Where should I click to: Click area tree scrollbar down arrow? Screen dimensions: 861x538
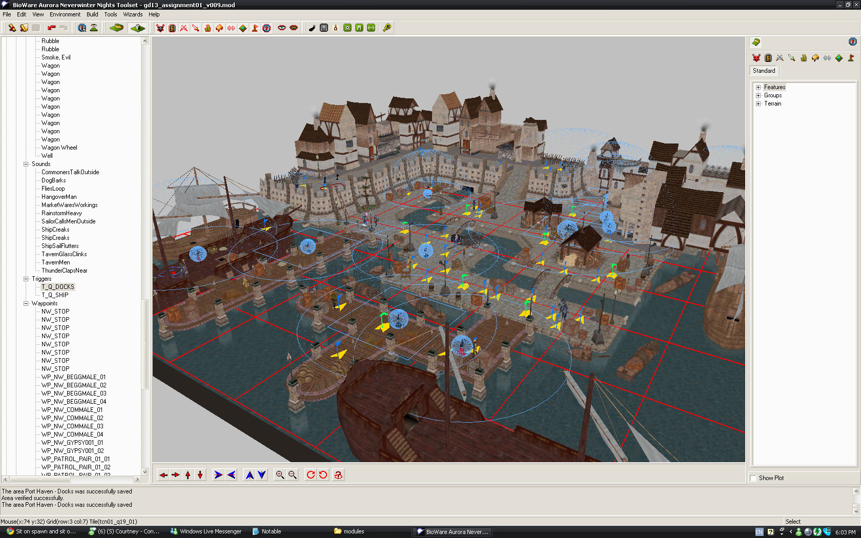click(x=145, y=471)
